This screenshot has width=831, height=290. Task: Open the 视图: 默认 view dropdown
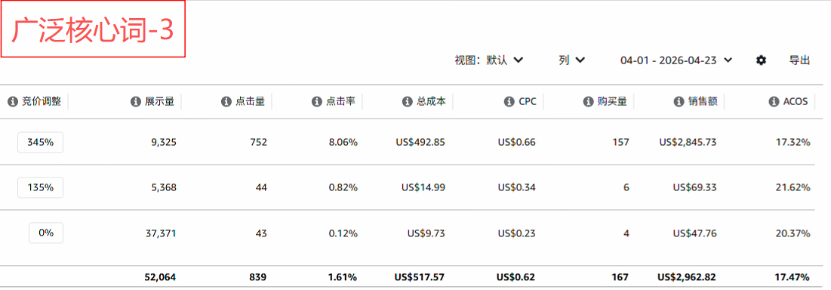tap(489, 60)
